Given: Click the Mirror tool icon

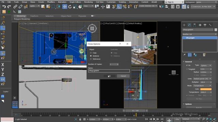Looking at the screenshot, I should coord(161,6).
